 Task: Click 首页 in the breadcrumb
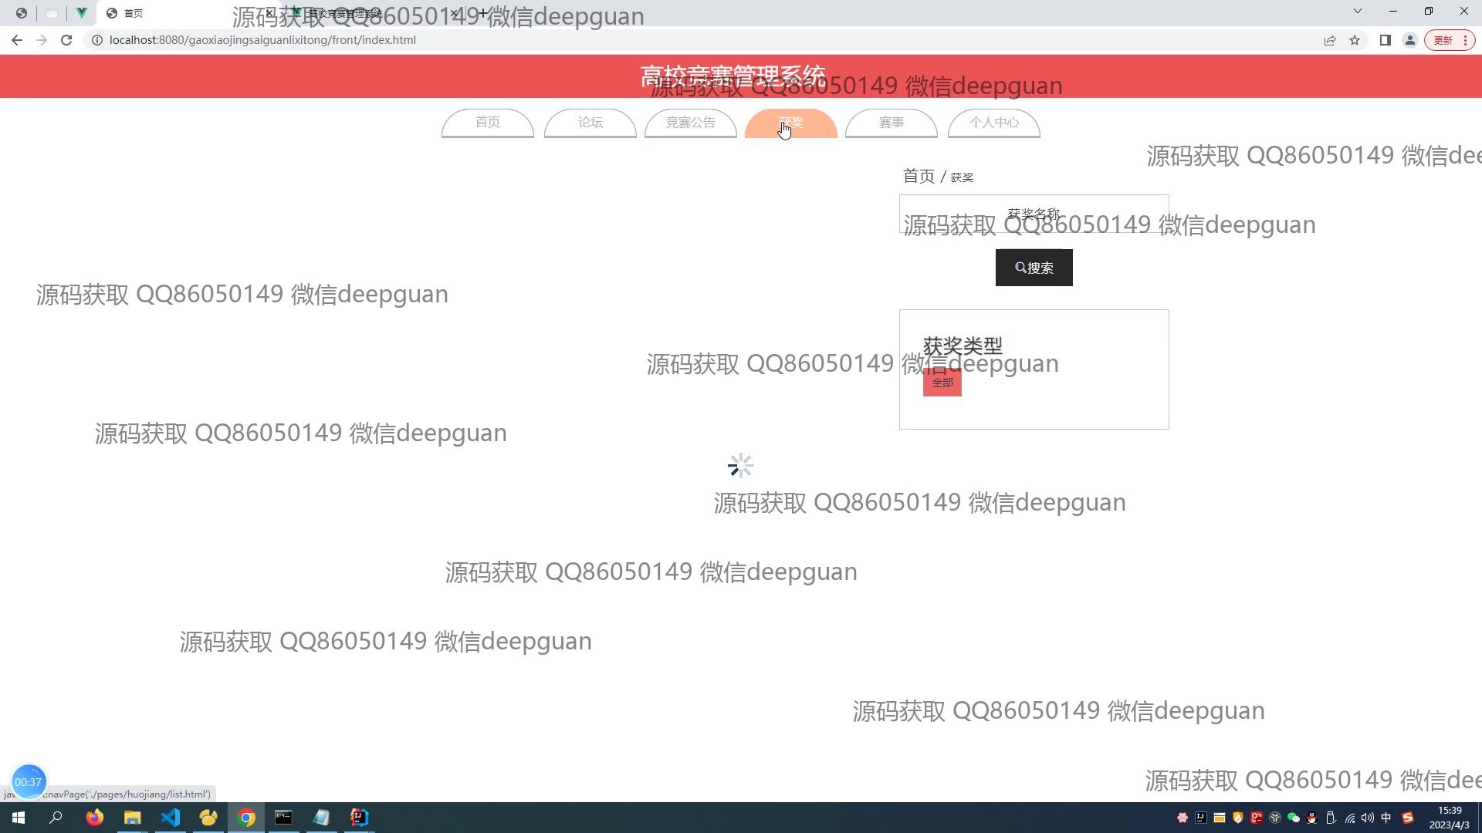pos(919,177)
